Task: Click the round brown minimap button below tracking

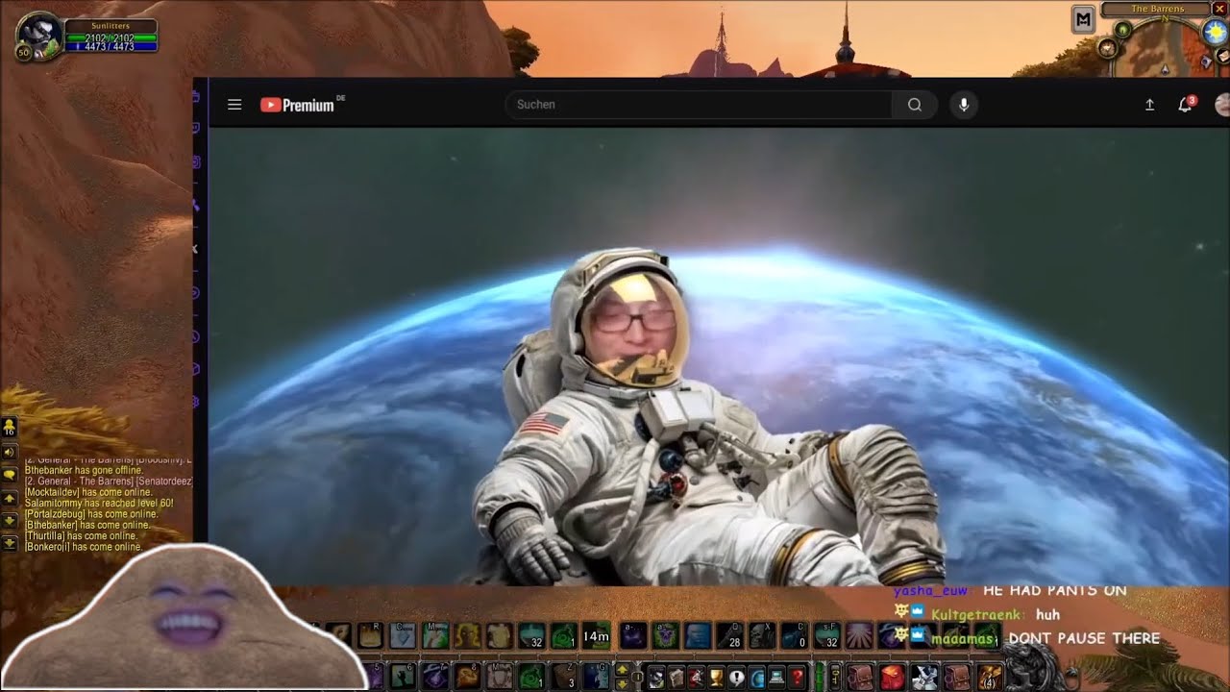Action: (x=1107, y=47)
